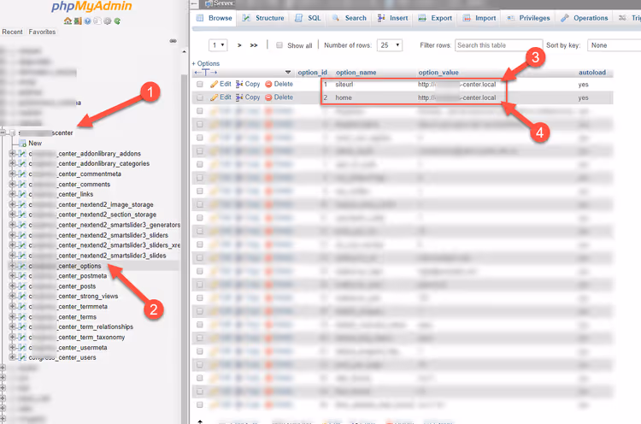
Task: Jump to last page with >> button
Action: point(254,45)
